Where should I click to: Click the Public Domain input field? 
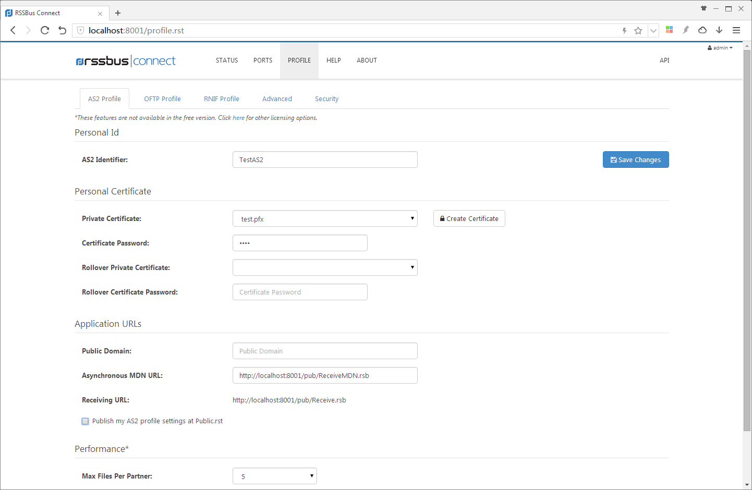pyautogui.click(x=325, y=351)
